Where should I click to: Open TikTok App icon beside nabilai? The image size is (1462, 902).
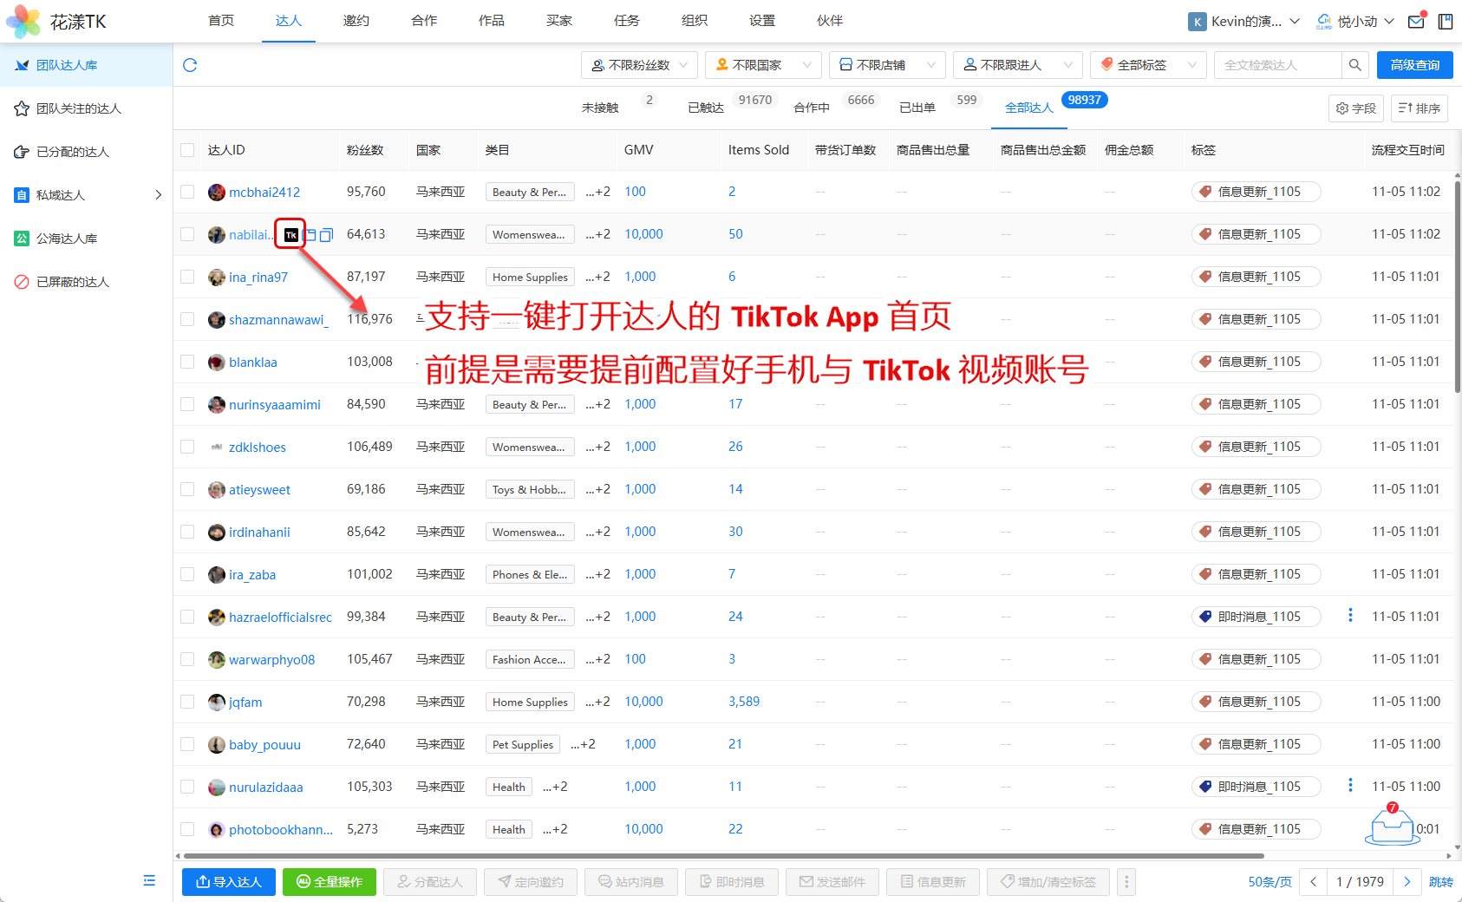pyautogui.click(x=291, y=235)
